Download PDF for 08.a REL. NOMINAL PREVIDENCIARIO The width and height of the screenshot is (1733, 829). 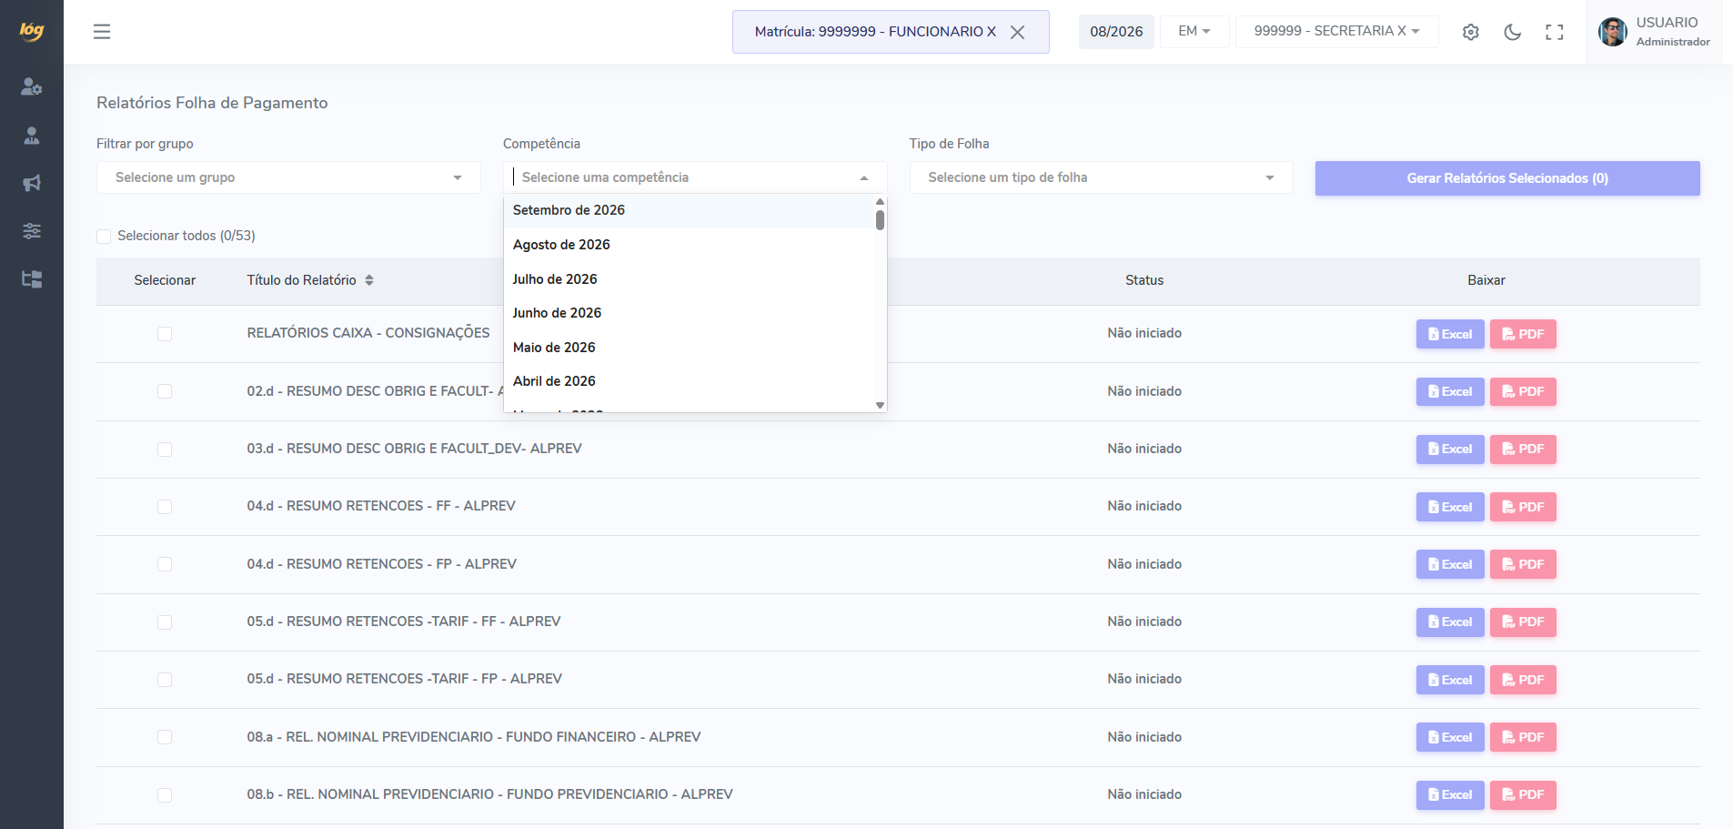point(1523,737)
